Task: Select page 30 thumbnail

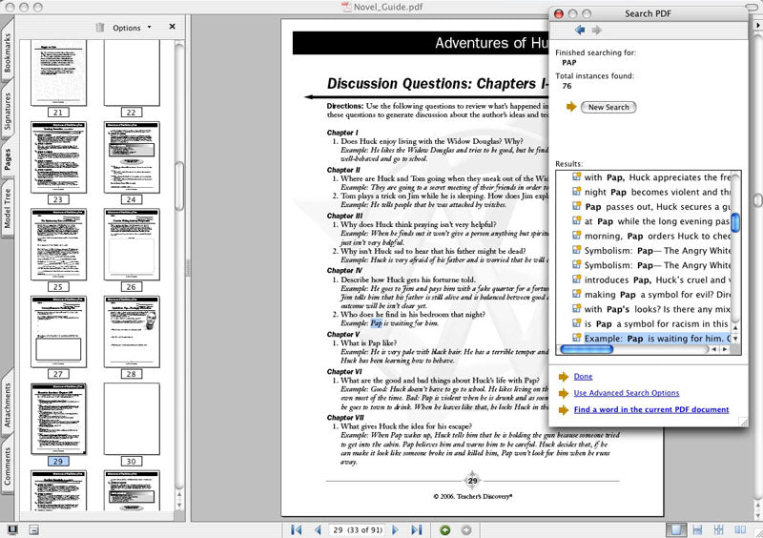Action: tap(132, 419)
